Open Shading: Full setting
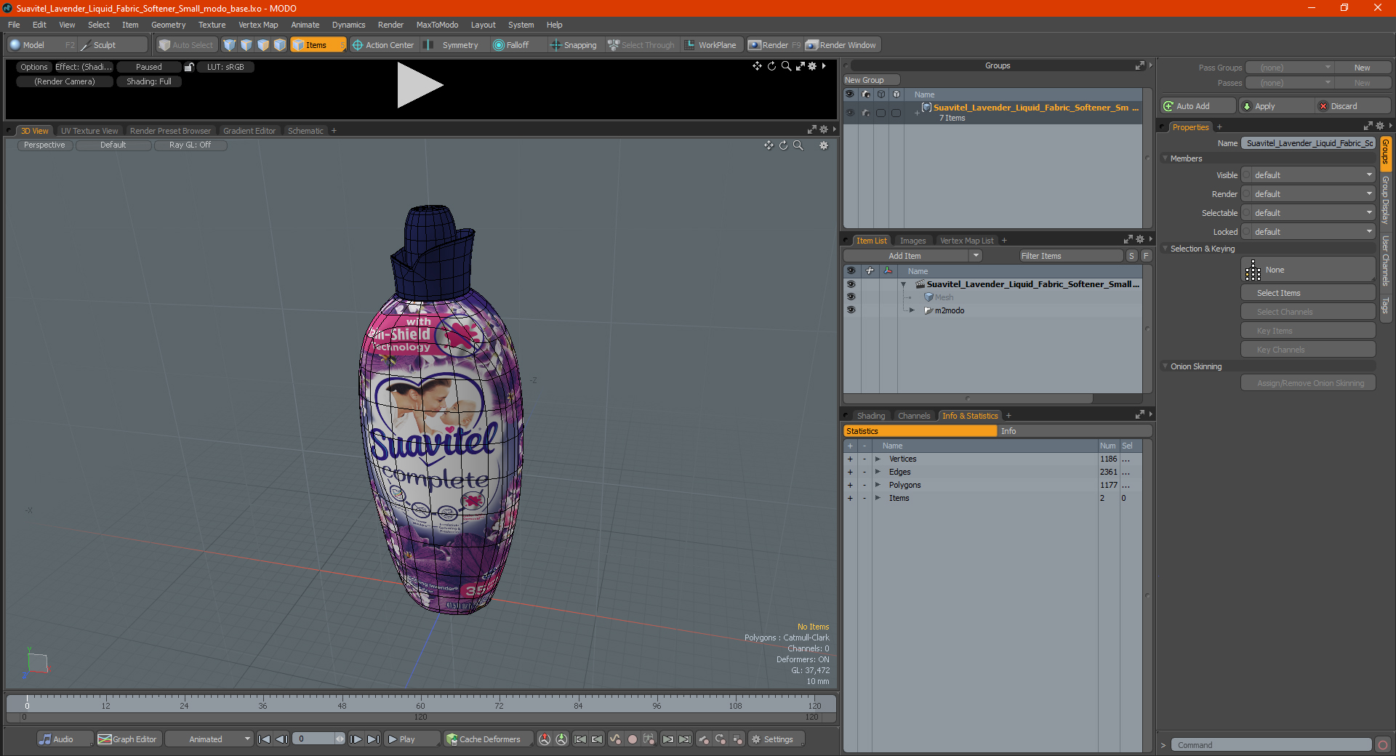The width and height of the screenshot is (1396, 756). click(149, 81)
